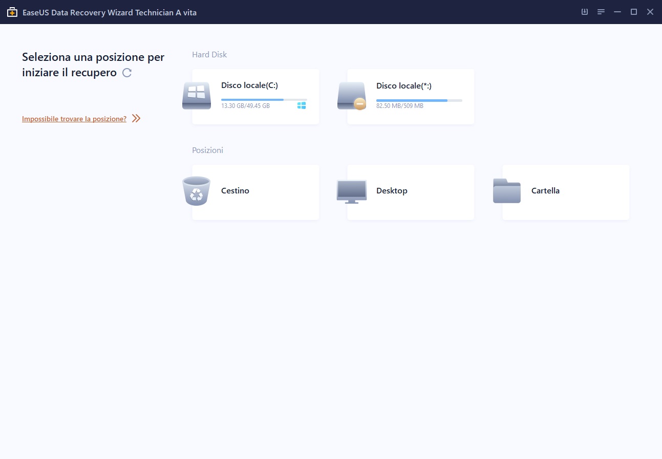
Task: Click the Hard Disk section heading
Action: click(209, 54)
